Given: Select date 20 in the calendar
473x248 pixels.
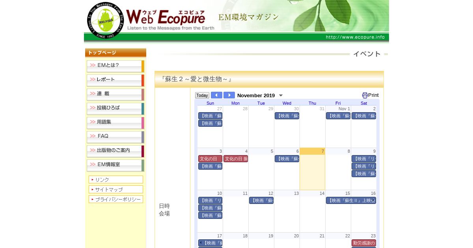Looking at the screenshot, I should (296, 236).
